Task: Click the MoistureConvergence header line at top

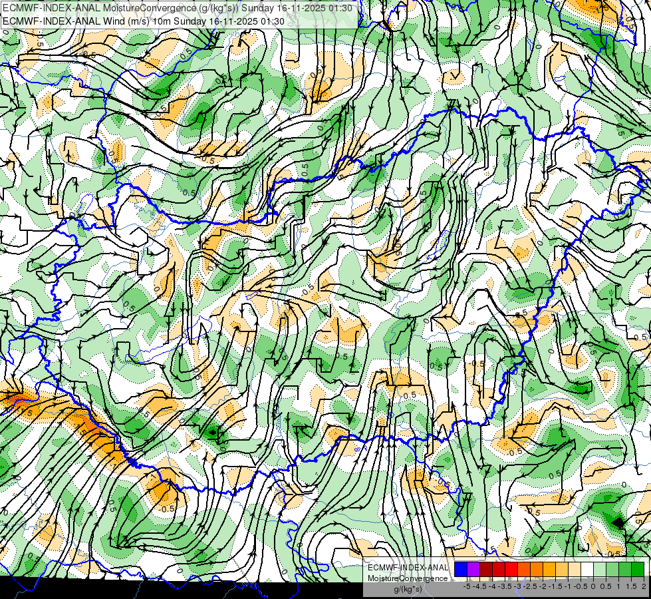Action: (x=178, y=8)
